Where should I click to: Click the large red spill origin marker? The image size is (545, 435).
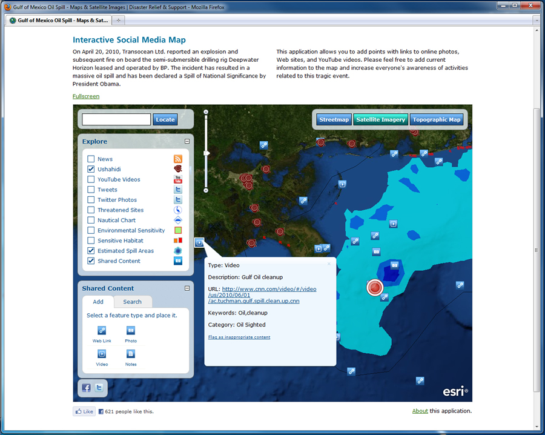point(375,288)
